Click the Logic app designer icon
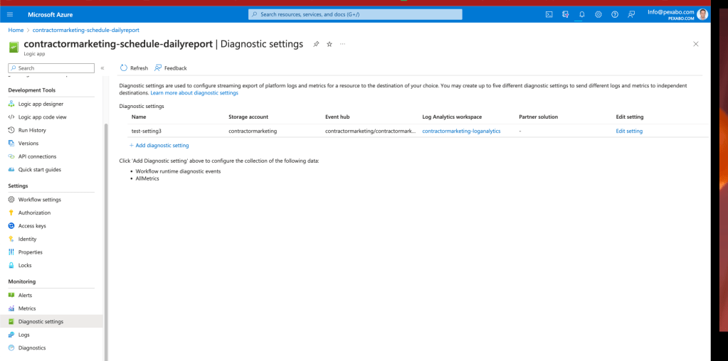Screen dimensions: 728x361 click(x=11, y=104)
